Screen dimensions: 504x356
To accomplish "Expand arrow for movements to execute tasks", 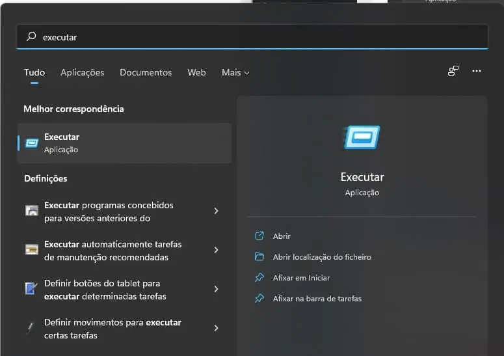I will pyautogui.click(x=216, y=328).
